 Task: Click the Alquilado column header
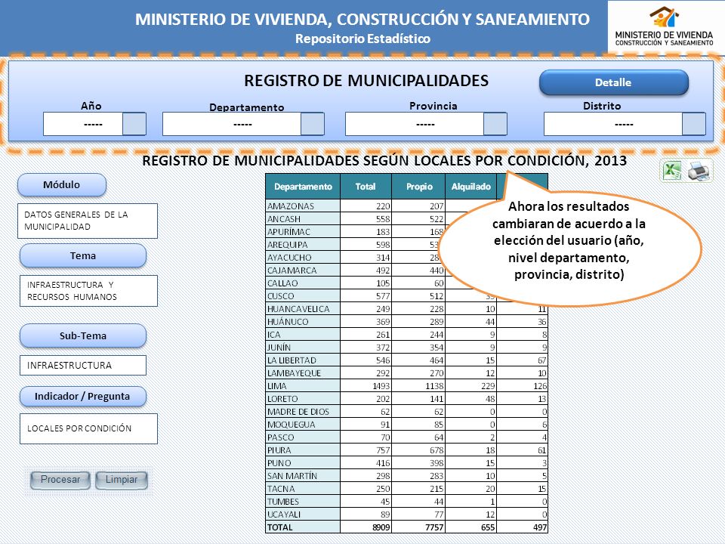[x=470, y=187]
